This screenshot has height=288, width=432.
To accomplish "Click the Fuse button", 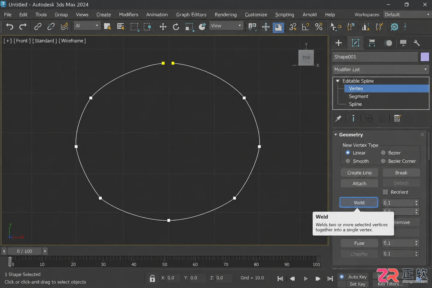I will [x=359, y=243].
